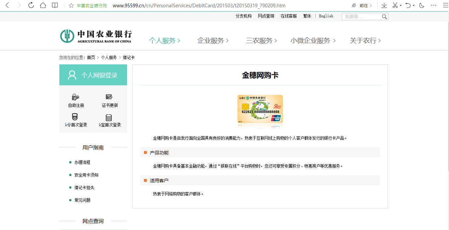Image resolution: width=449 pixels, height=230 pixels.
Task: Click the 金穗网购卡 page title
Action: click(260, 75)
